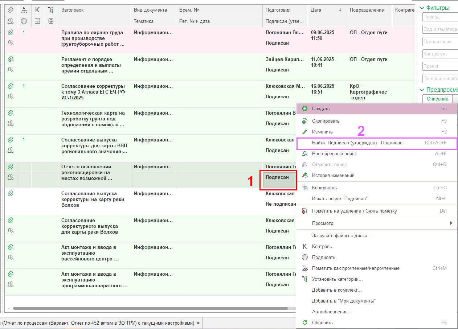Collapse the Фильтры section
Viewport: 458px width, 329px height.
click(x=422, y=8)
